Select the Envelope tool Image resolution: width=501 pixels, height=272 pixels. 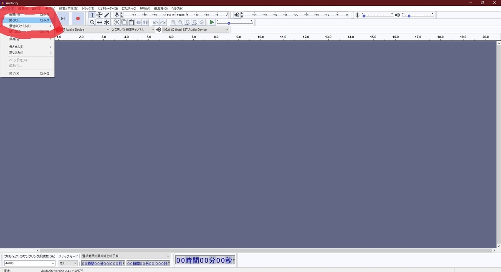click(x=100, y=15)
